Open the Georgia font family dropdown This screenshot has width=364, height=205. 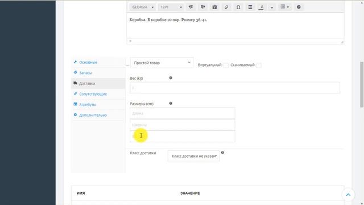coord(143,7)
